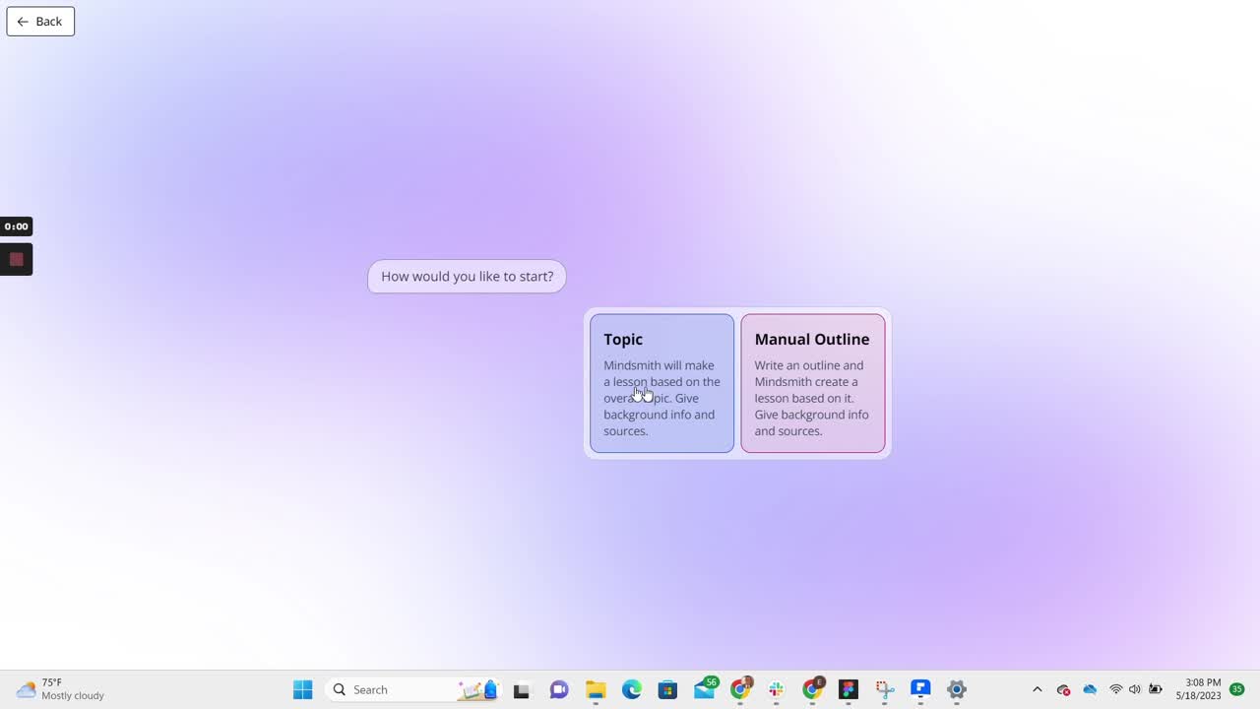Open the weather widget showing 75°F
The image size is (1260, 709).
coord(54,689)
